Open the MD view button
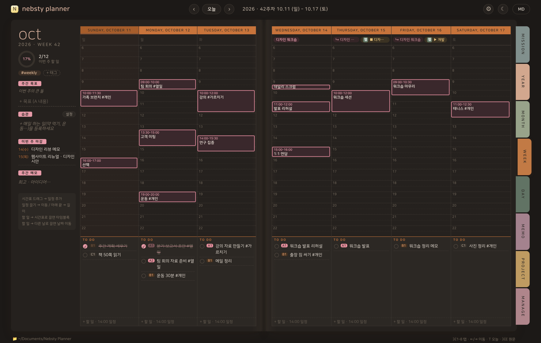Image resolution: width=541 pixels, height=343 pixels. [521, 9]
